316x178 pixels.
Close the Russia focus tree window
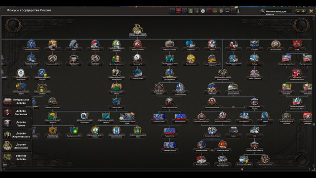311,11
